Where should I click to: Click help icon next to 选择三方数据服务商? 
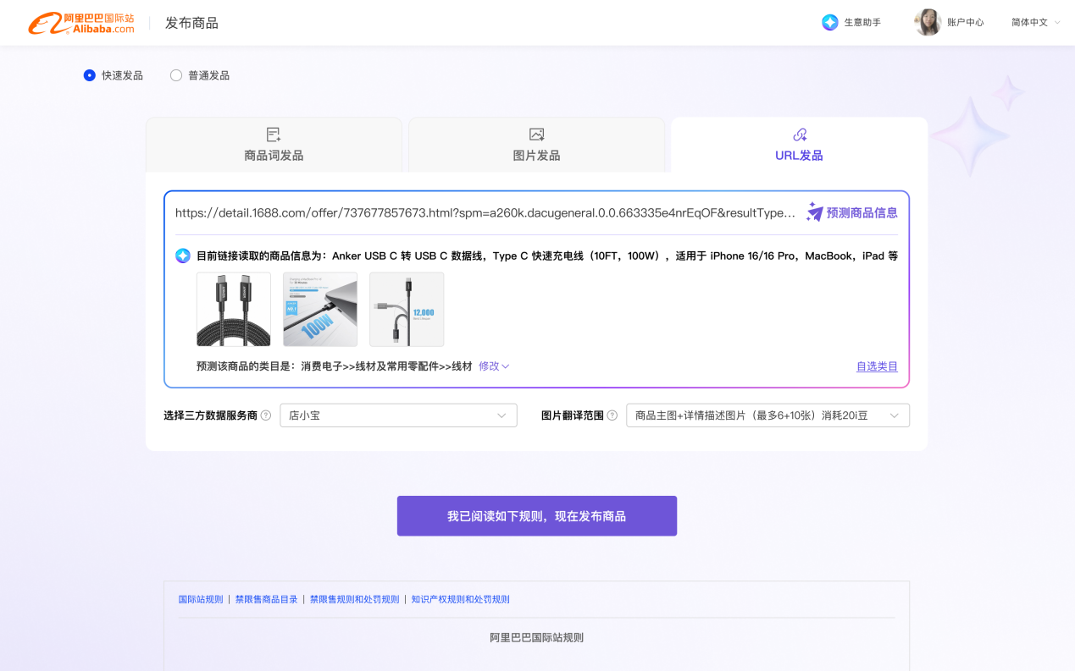click(x=266, y=415)
